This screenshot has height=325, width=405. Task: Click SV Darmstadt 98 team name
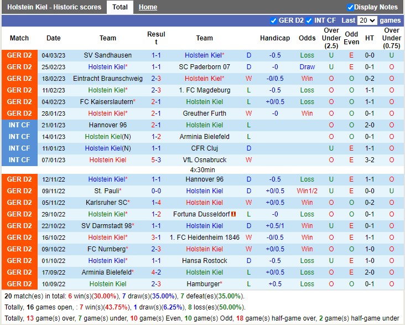click(108, 226)
